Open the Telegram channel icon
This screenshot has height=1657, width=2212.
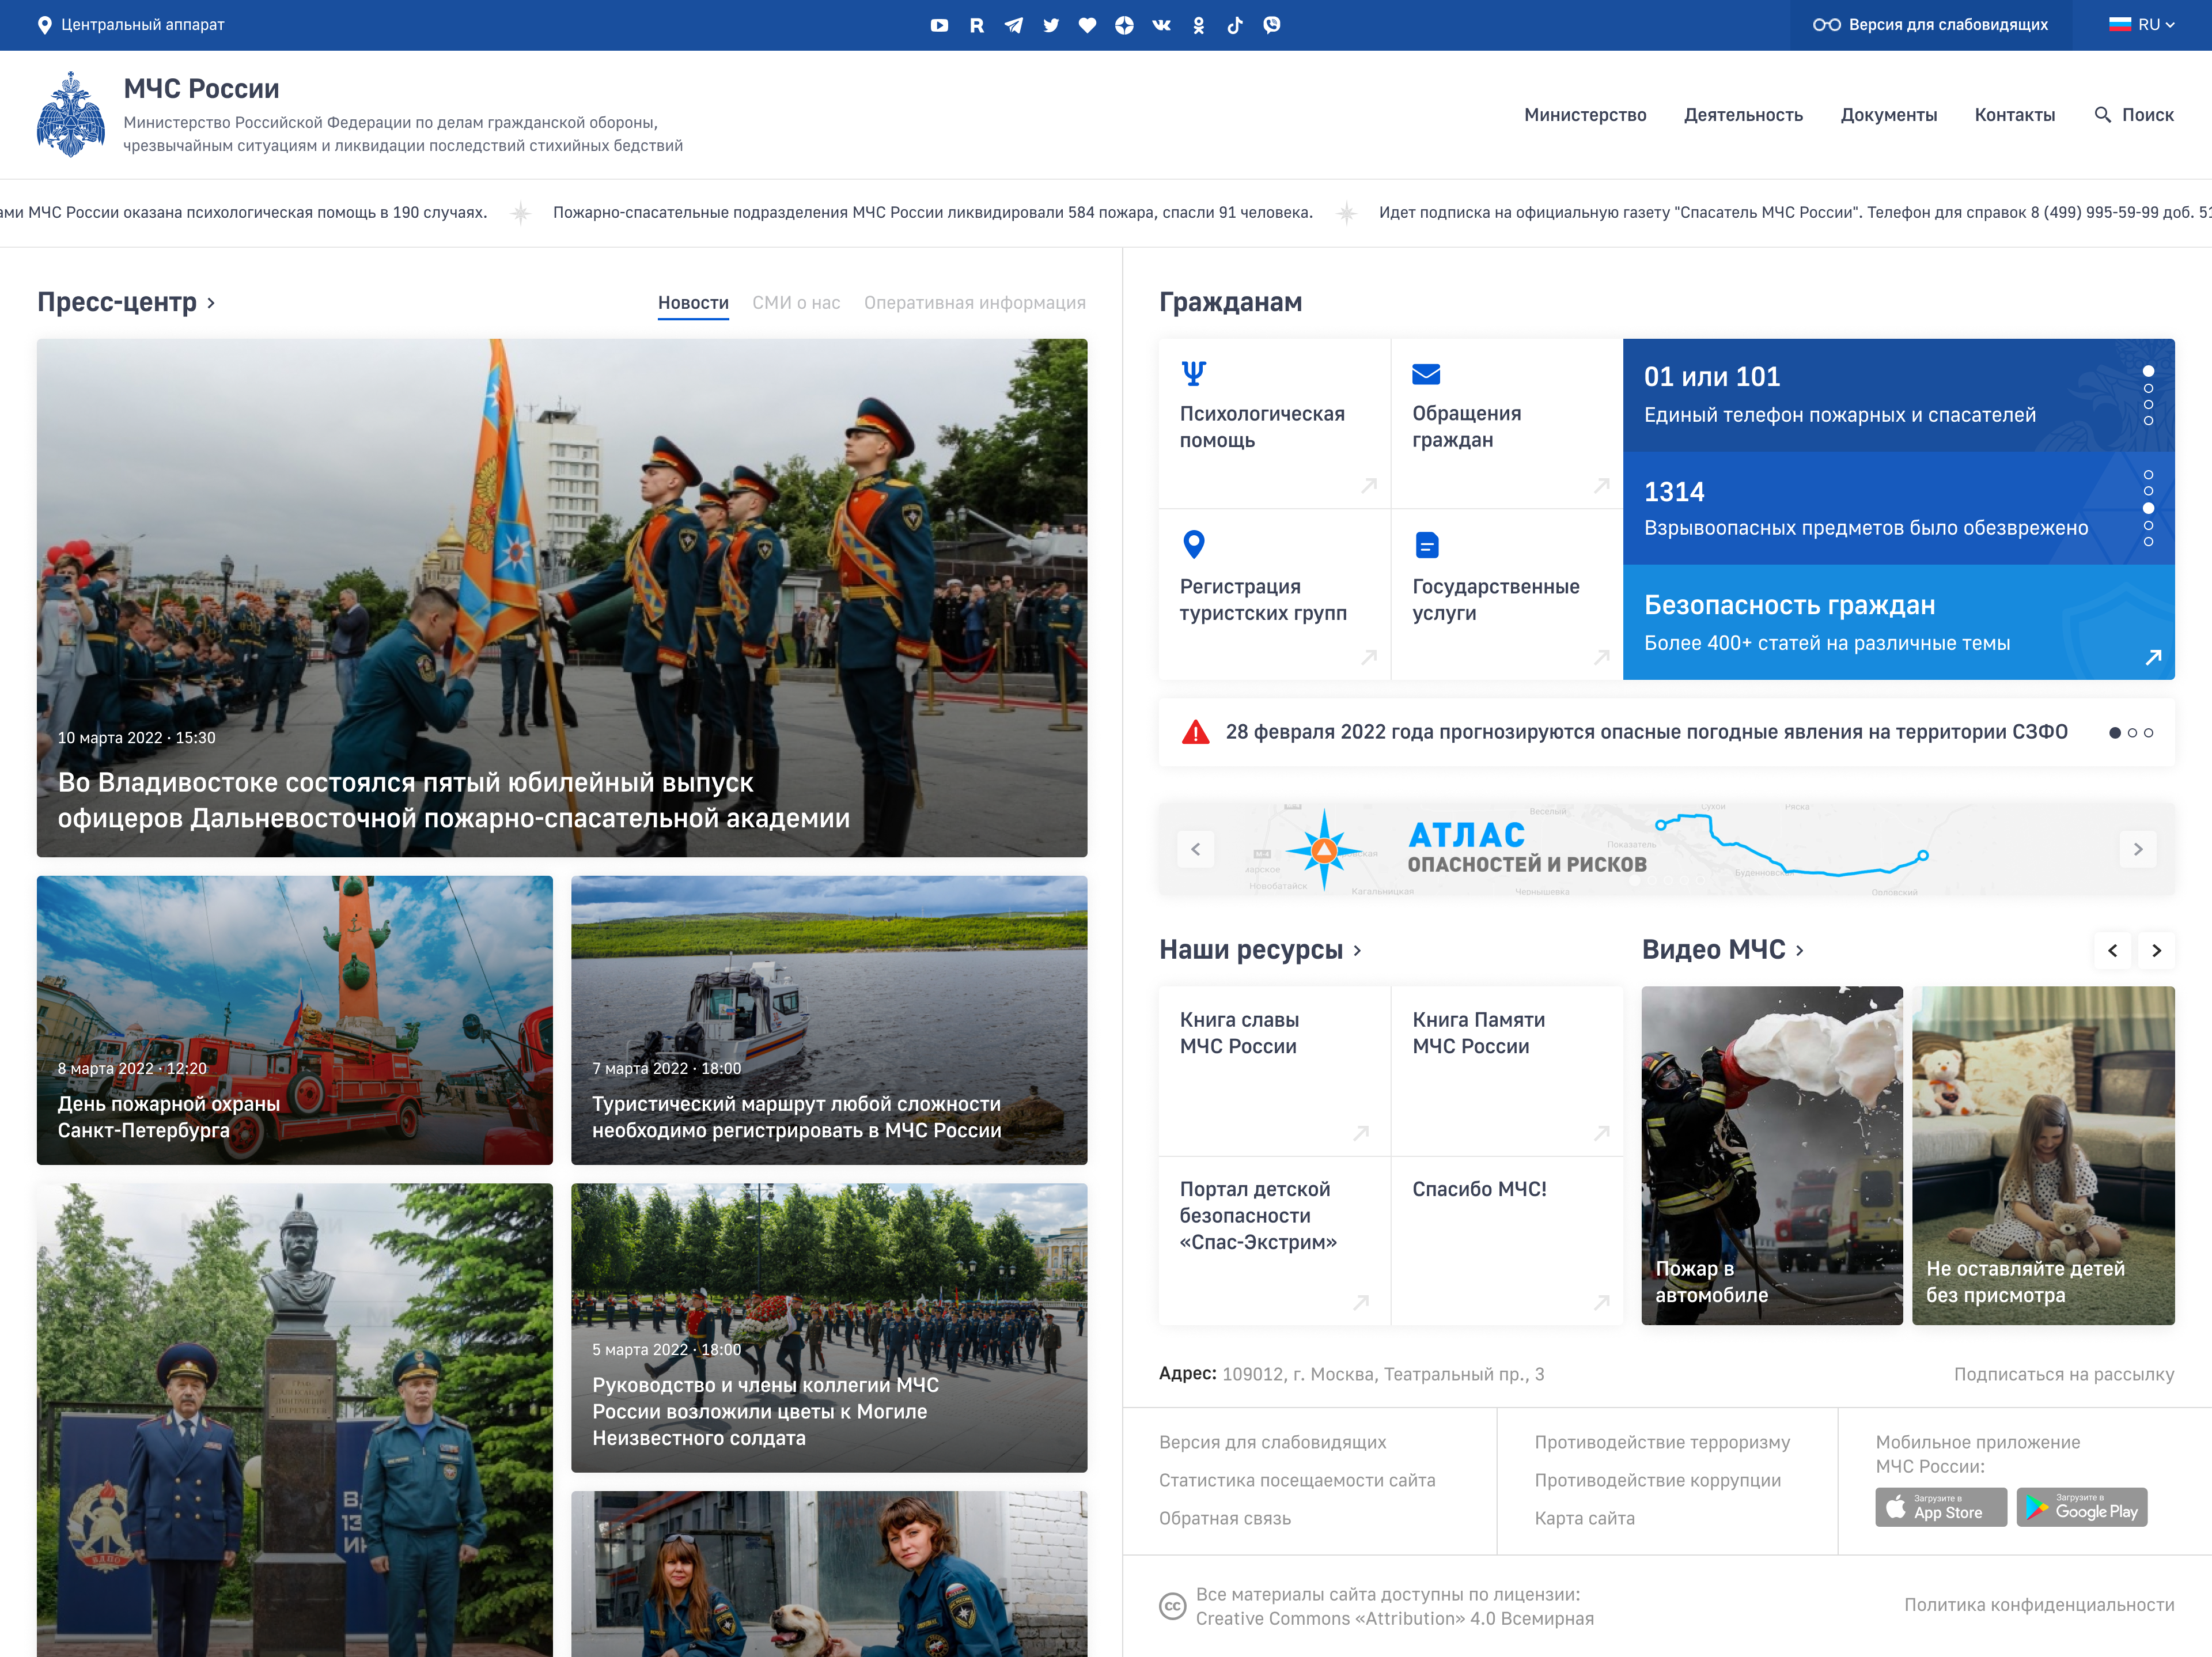point(1014,25)
